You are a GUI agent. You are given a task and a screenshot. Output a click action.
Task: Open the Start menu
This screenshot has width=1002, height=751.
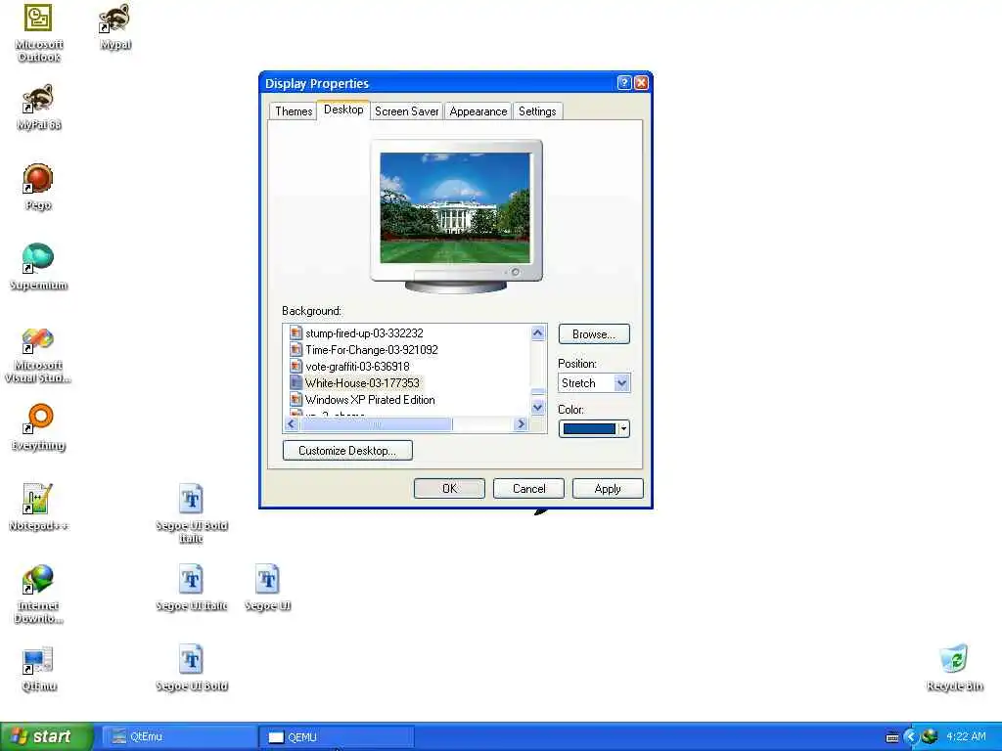46,736
